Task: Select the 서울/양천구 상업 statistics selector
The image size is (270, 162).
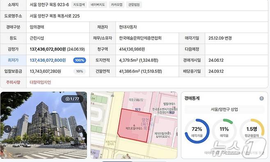Action: point(224,109)
